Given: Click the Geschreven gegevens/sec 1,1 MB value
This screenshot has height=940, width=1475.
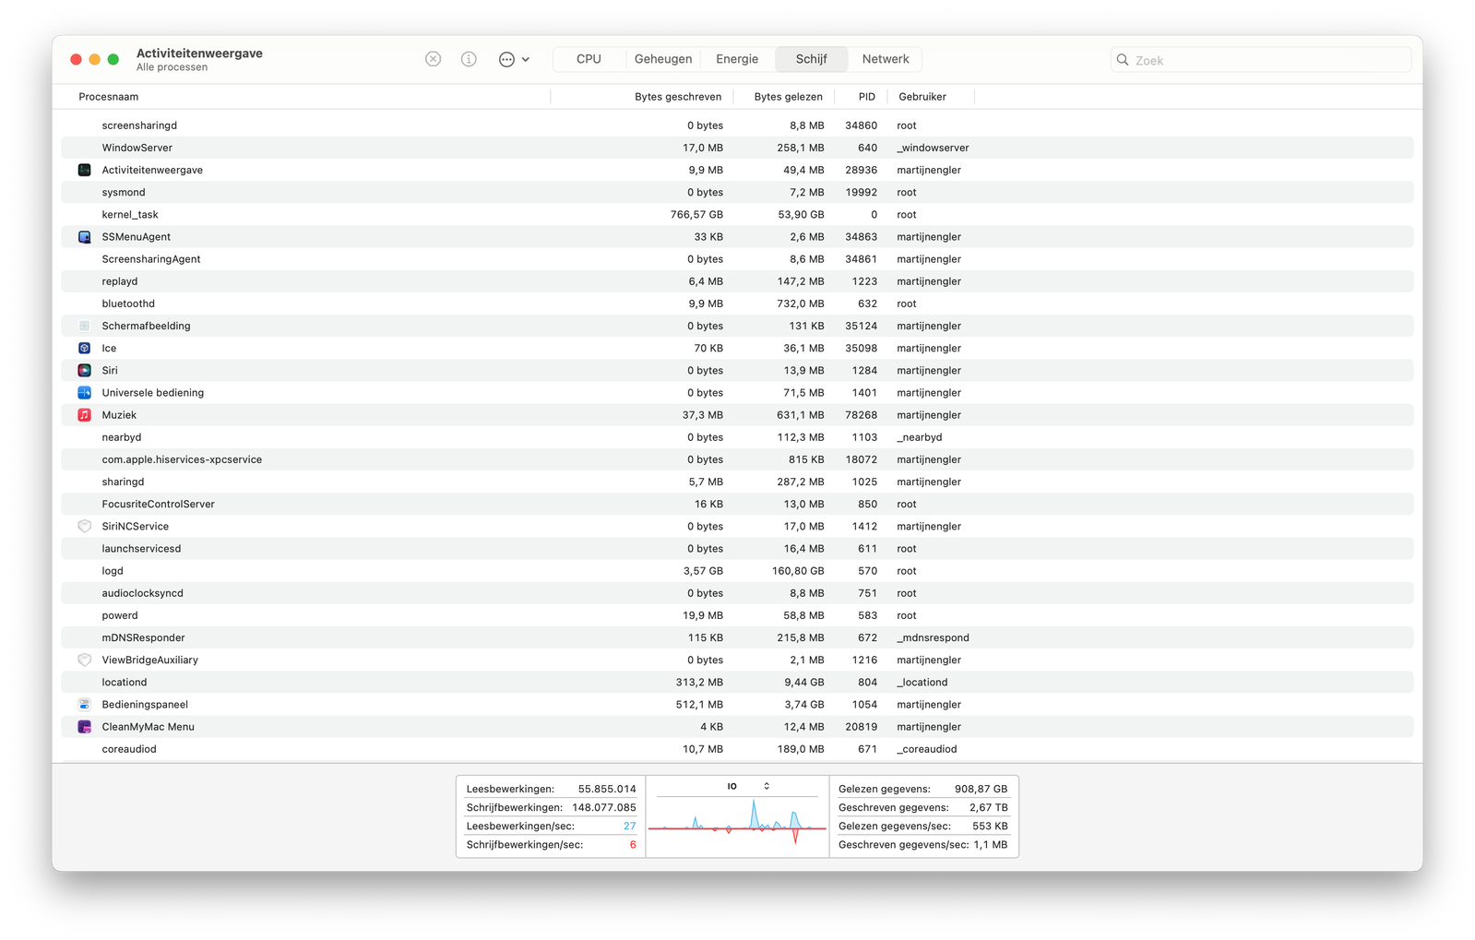Looking at the screenshot, I should [991, 844].
